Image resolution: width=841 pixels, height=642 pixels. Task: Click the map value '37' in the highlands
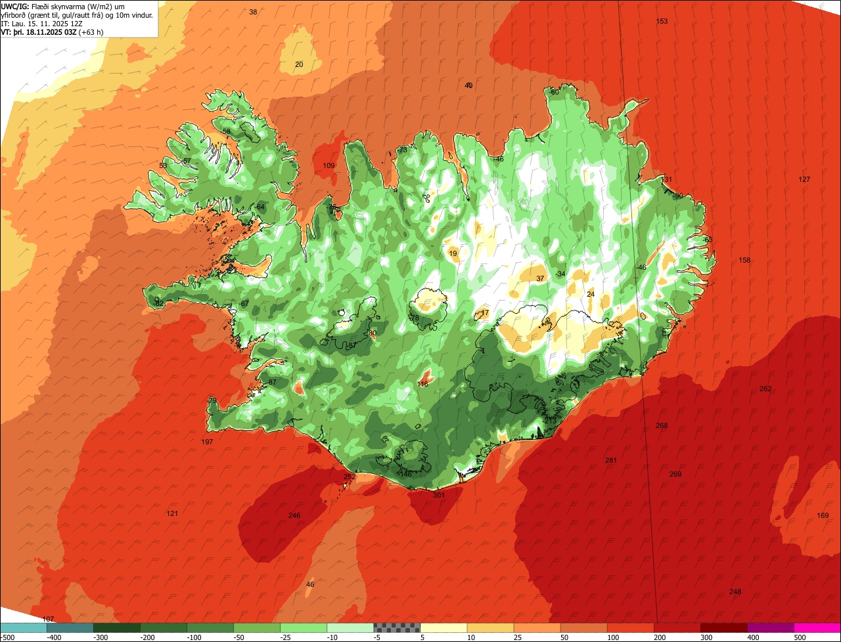coord(540,278)
